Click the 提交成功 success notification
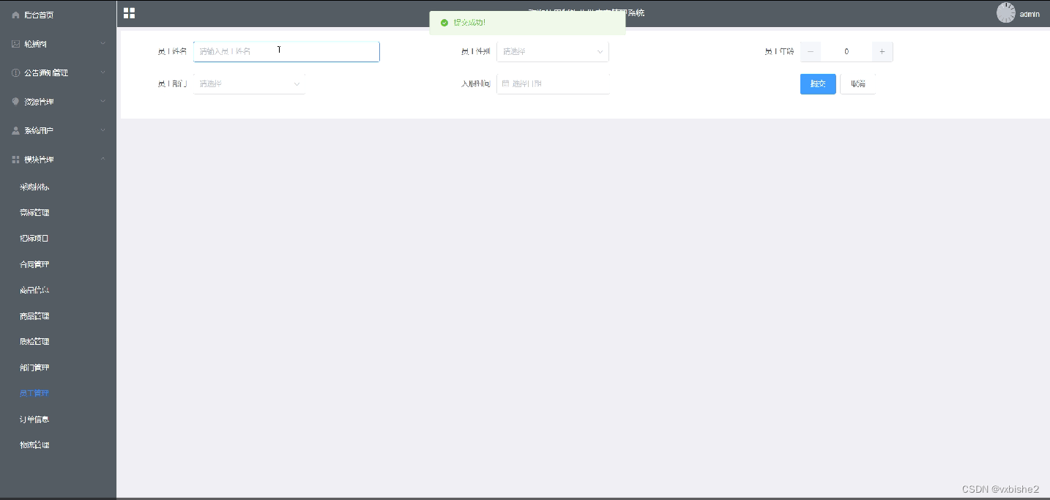The height and width of the screenshot is (500, 1050). click(x=527, y=23)
